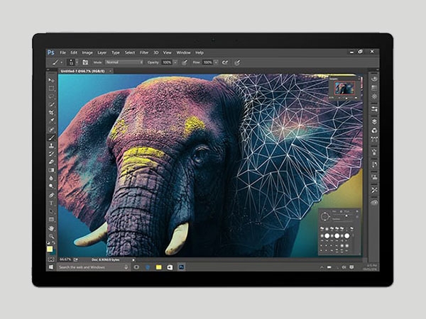Image resolution: width=426 pixels, height=319 pixels.
Task: Select the Blur droplet tool
Action: click(x=51, y=178)
